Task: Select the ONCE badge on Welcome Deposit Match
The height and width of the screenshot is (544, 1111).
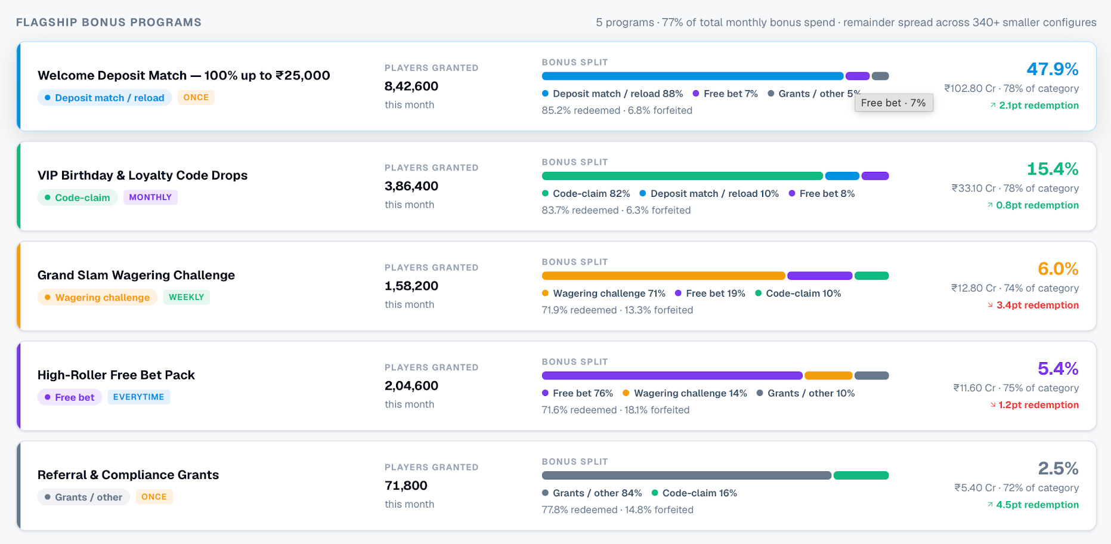Action: coord(196,97)
